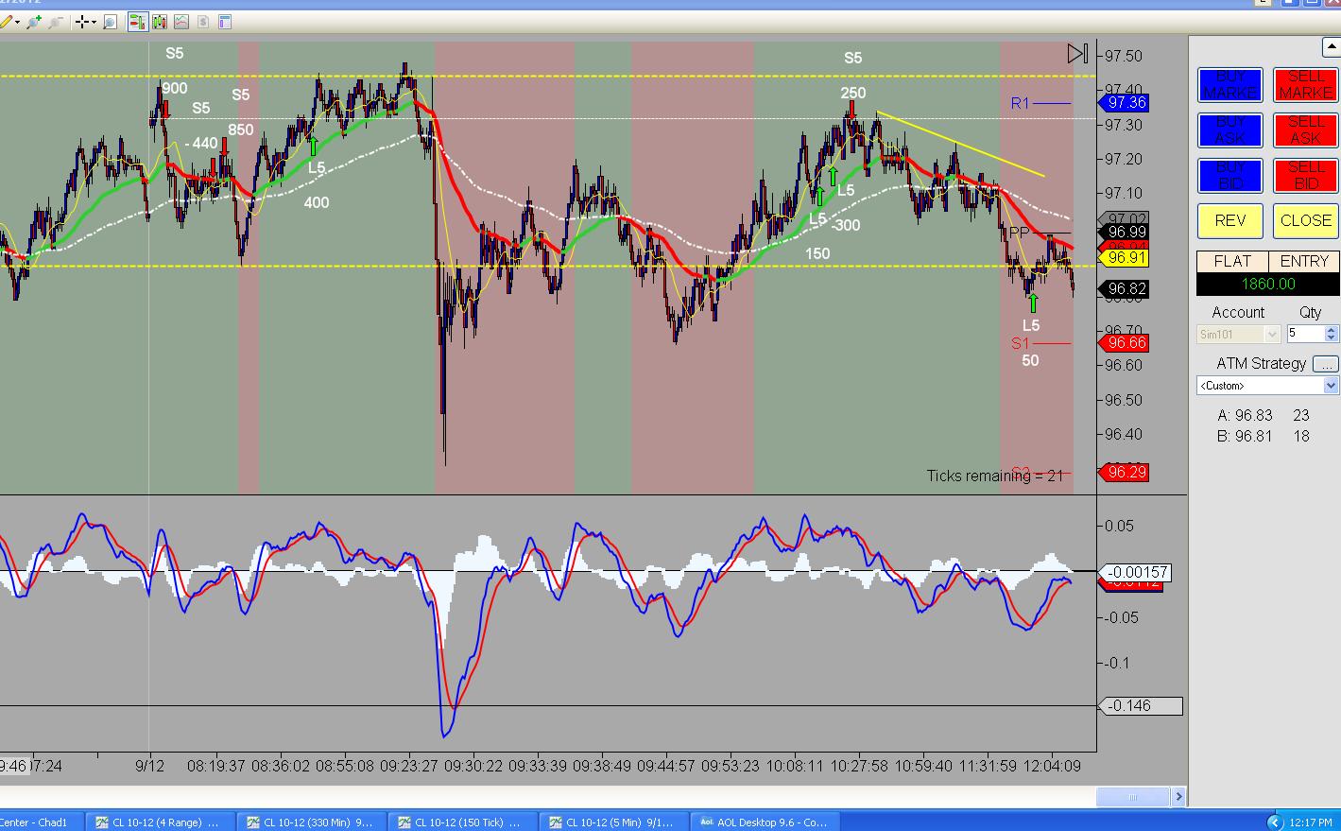Select the crosshair cursor tool

(x=82, y=21)
